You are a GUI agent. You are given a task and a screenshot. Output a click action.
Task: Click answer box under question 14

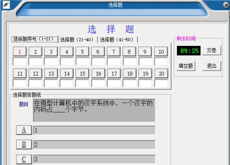[66, 83]
